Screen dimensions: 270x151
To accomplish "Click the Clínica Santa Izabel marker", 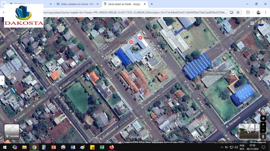I will coord(131,42).
